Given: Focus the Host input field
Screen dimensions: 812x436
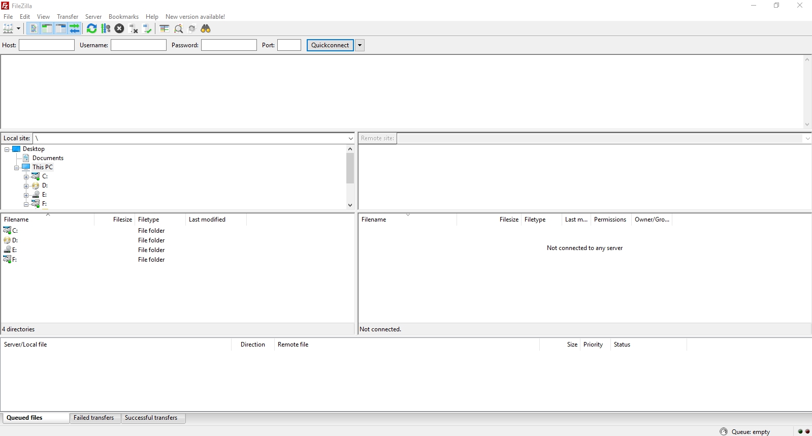Looking at the screenshot, I should coord(47,45).
